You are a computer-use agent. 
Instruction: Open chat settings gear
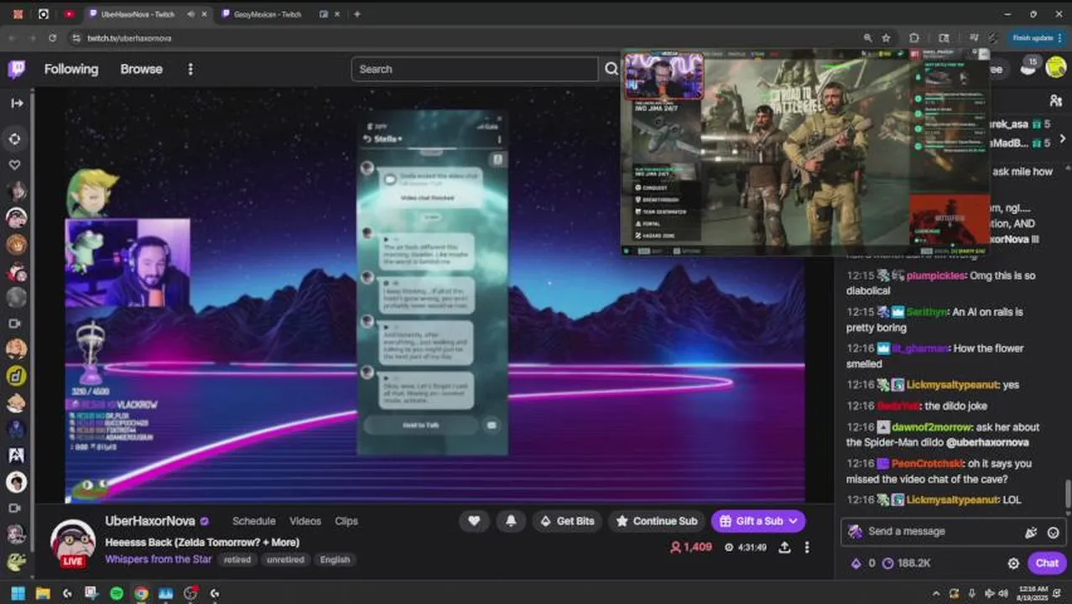pos(1012,564)
